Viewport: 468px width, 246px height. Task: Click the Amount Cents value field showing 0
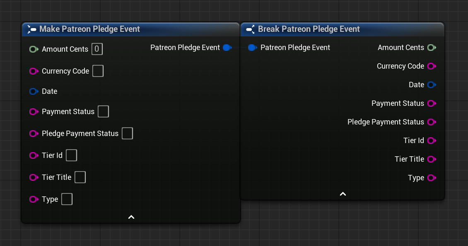click(97, 49)
